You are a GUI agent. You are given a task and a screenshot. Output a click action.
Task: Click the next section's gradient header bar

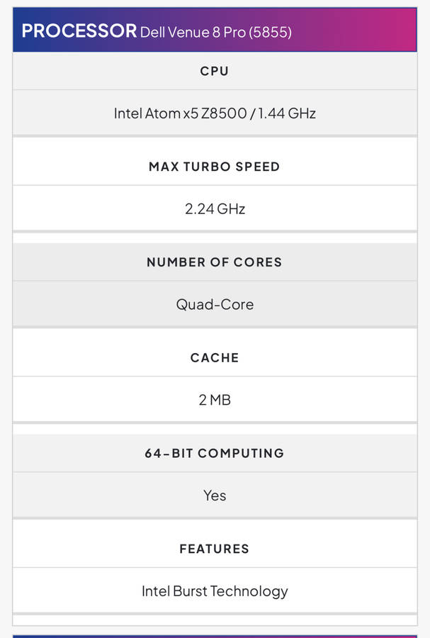click(x=215, y=635)
